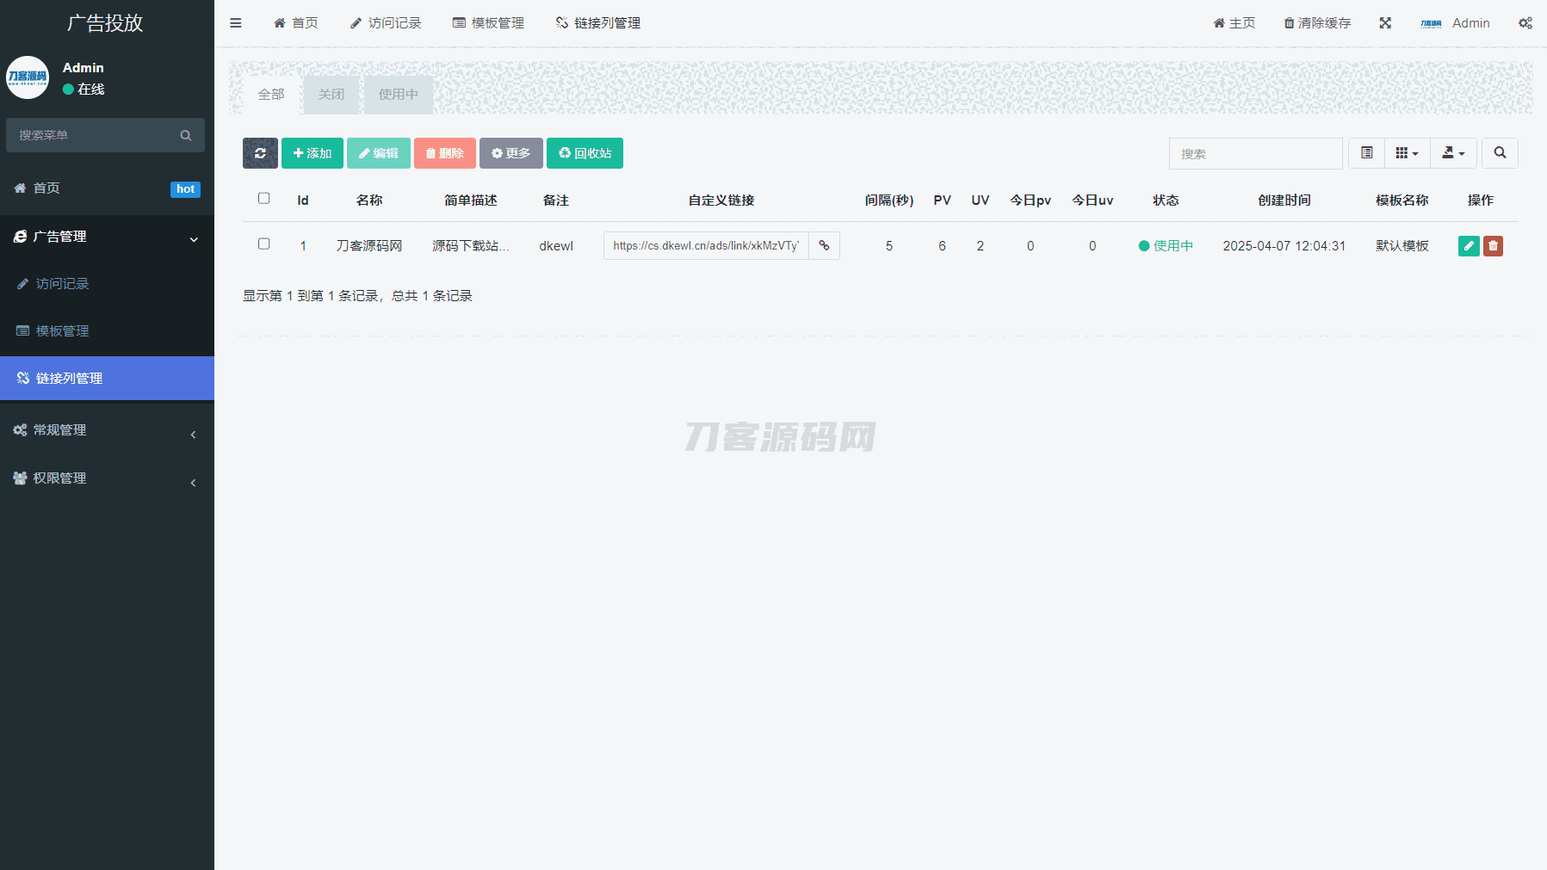Open 访问记录 in the sidebar
Image resolution: width=1547 pixels, height=870 pixels.
click(107, 284)
